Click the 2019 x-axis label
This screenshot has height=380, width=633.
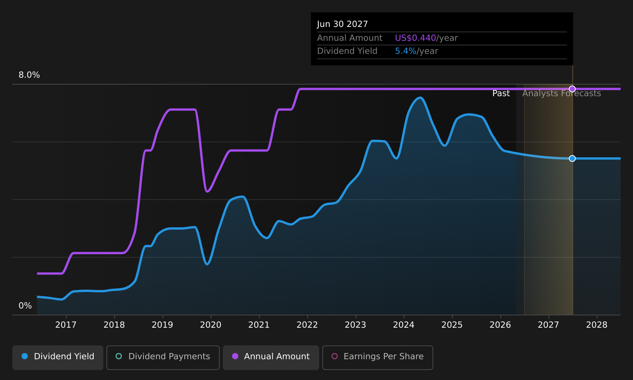(x=162, y=325)
